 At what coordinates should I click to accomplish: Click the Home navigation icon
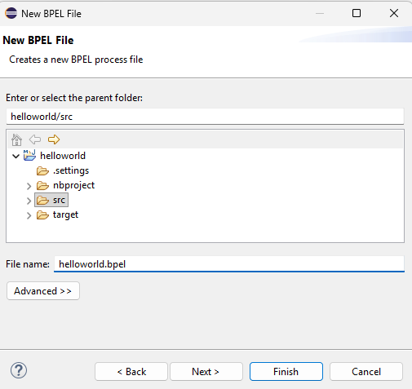[16, 139]
